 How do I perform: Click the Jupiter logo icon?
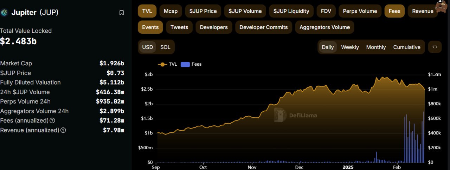pyautogui.click(x=4, y=13)
